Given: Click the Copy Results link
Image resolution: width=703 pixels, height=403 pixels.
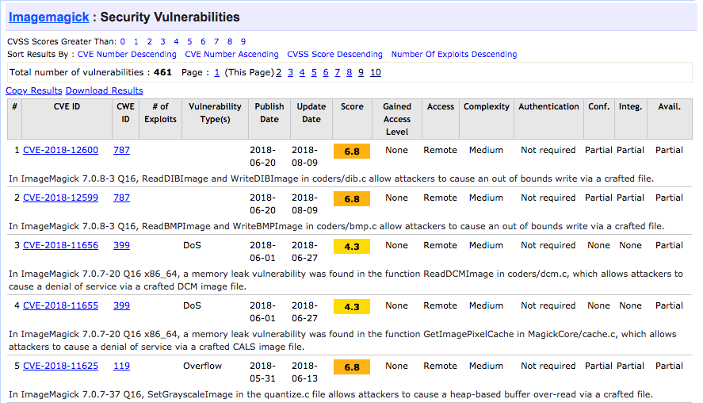Looking at the screenshot, I should (x=34, y=90).
